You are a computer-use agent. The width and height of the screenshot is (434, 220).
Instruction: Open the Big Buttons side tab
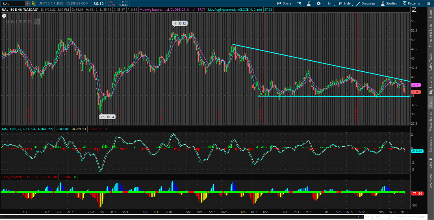point(431,85)
